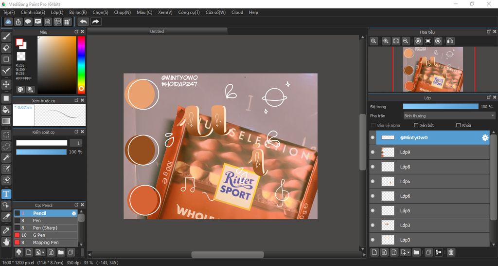Select the G Pen brush
The width and height of the screenshot is (498, 266).
click(x=45, y=235)
